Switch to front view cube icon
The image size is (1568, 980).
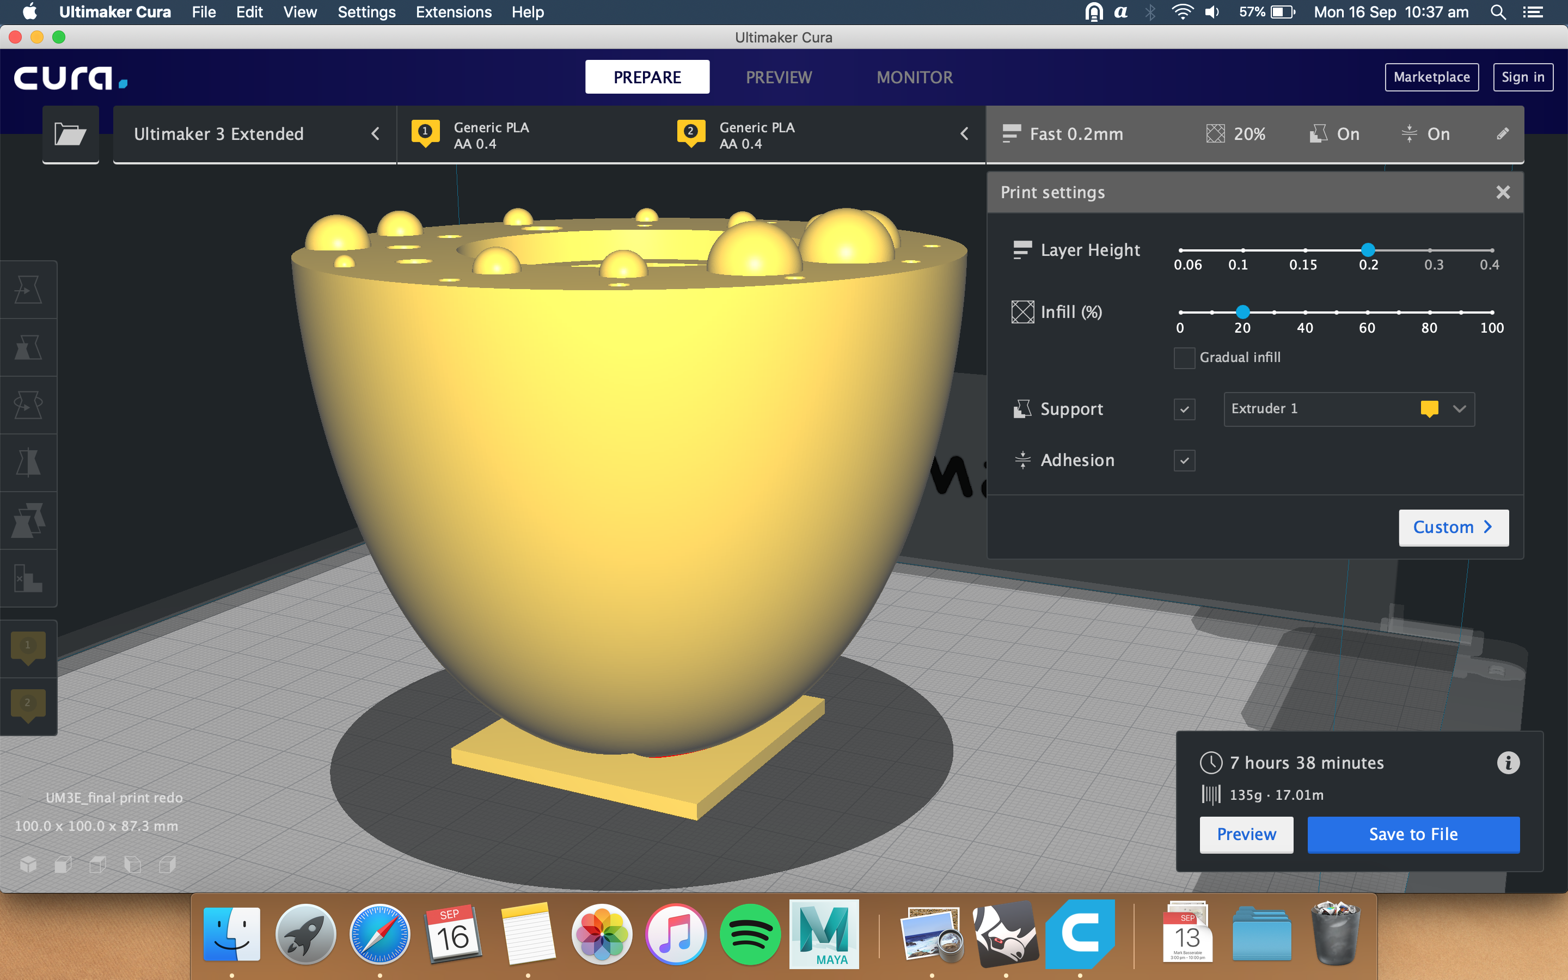tap(63, 864)
